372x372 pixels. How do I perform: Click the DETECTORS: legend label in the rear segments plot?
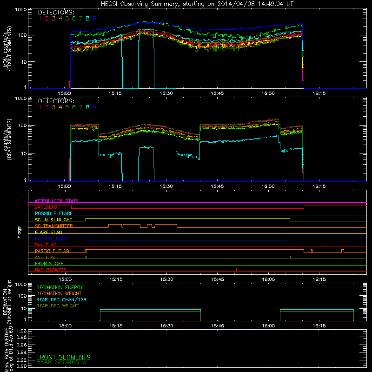pyautogui.click(x=56, y=101)
